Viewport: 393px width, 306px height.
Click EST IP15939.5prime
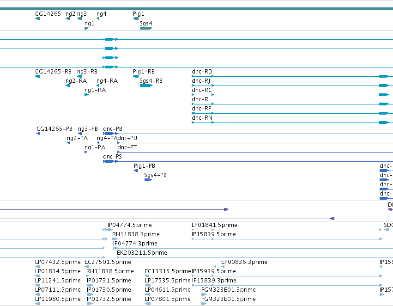tap(214, 271)
